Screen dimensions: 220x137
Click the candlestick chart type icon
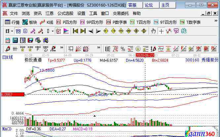pos(48,31)
